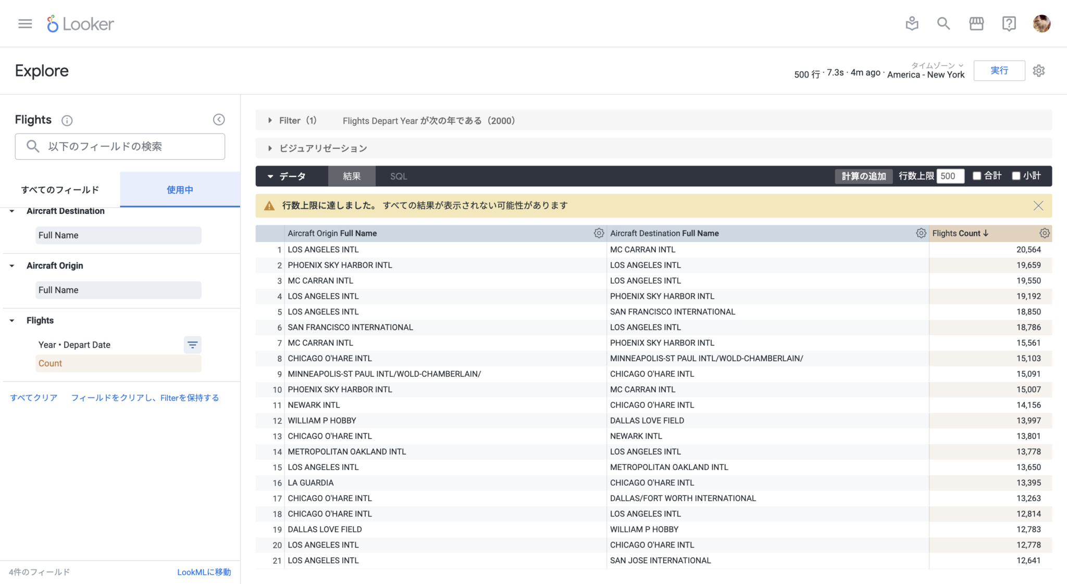The image size is (1067, 584).
Task: Open Explore settings gear beside 実行
Action: (1039, 70)
